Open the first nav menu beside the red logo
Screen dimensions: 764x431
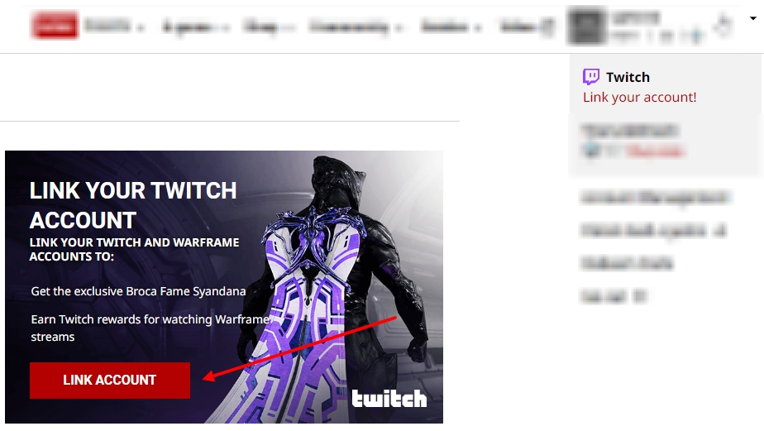pos(113,27)
